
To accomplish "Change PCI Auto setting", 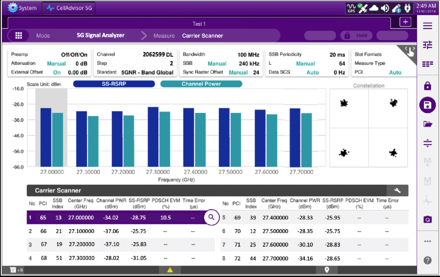I will click(395, 73).
